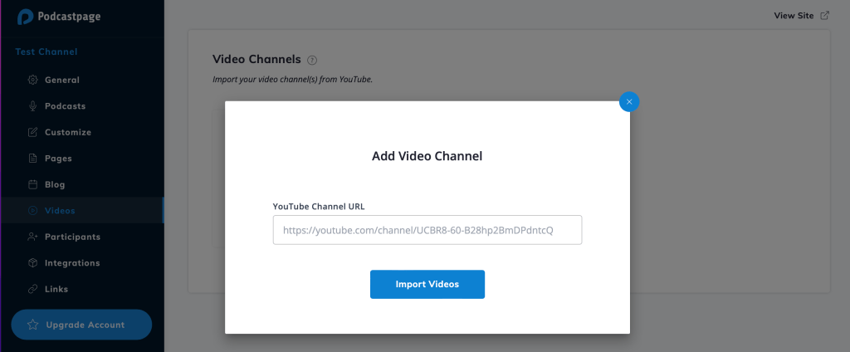Focus the YouTube Channel URL field
Viewport: 850px width, 352px height.
click(427, 230)
